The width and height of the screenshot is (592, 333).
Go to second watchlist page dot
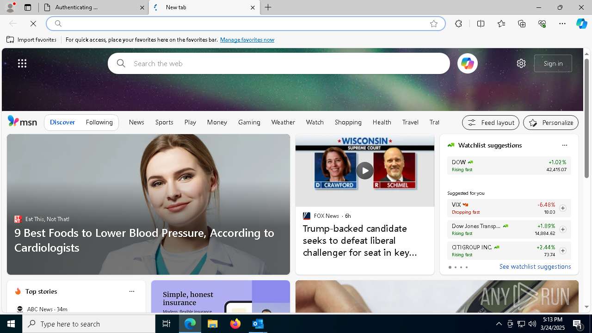point(455,267)
